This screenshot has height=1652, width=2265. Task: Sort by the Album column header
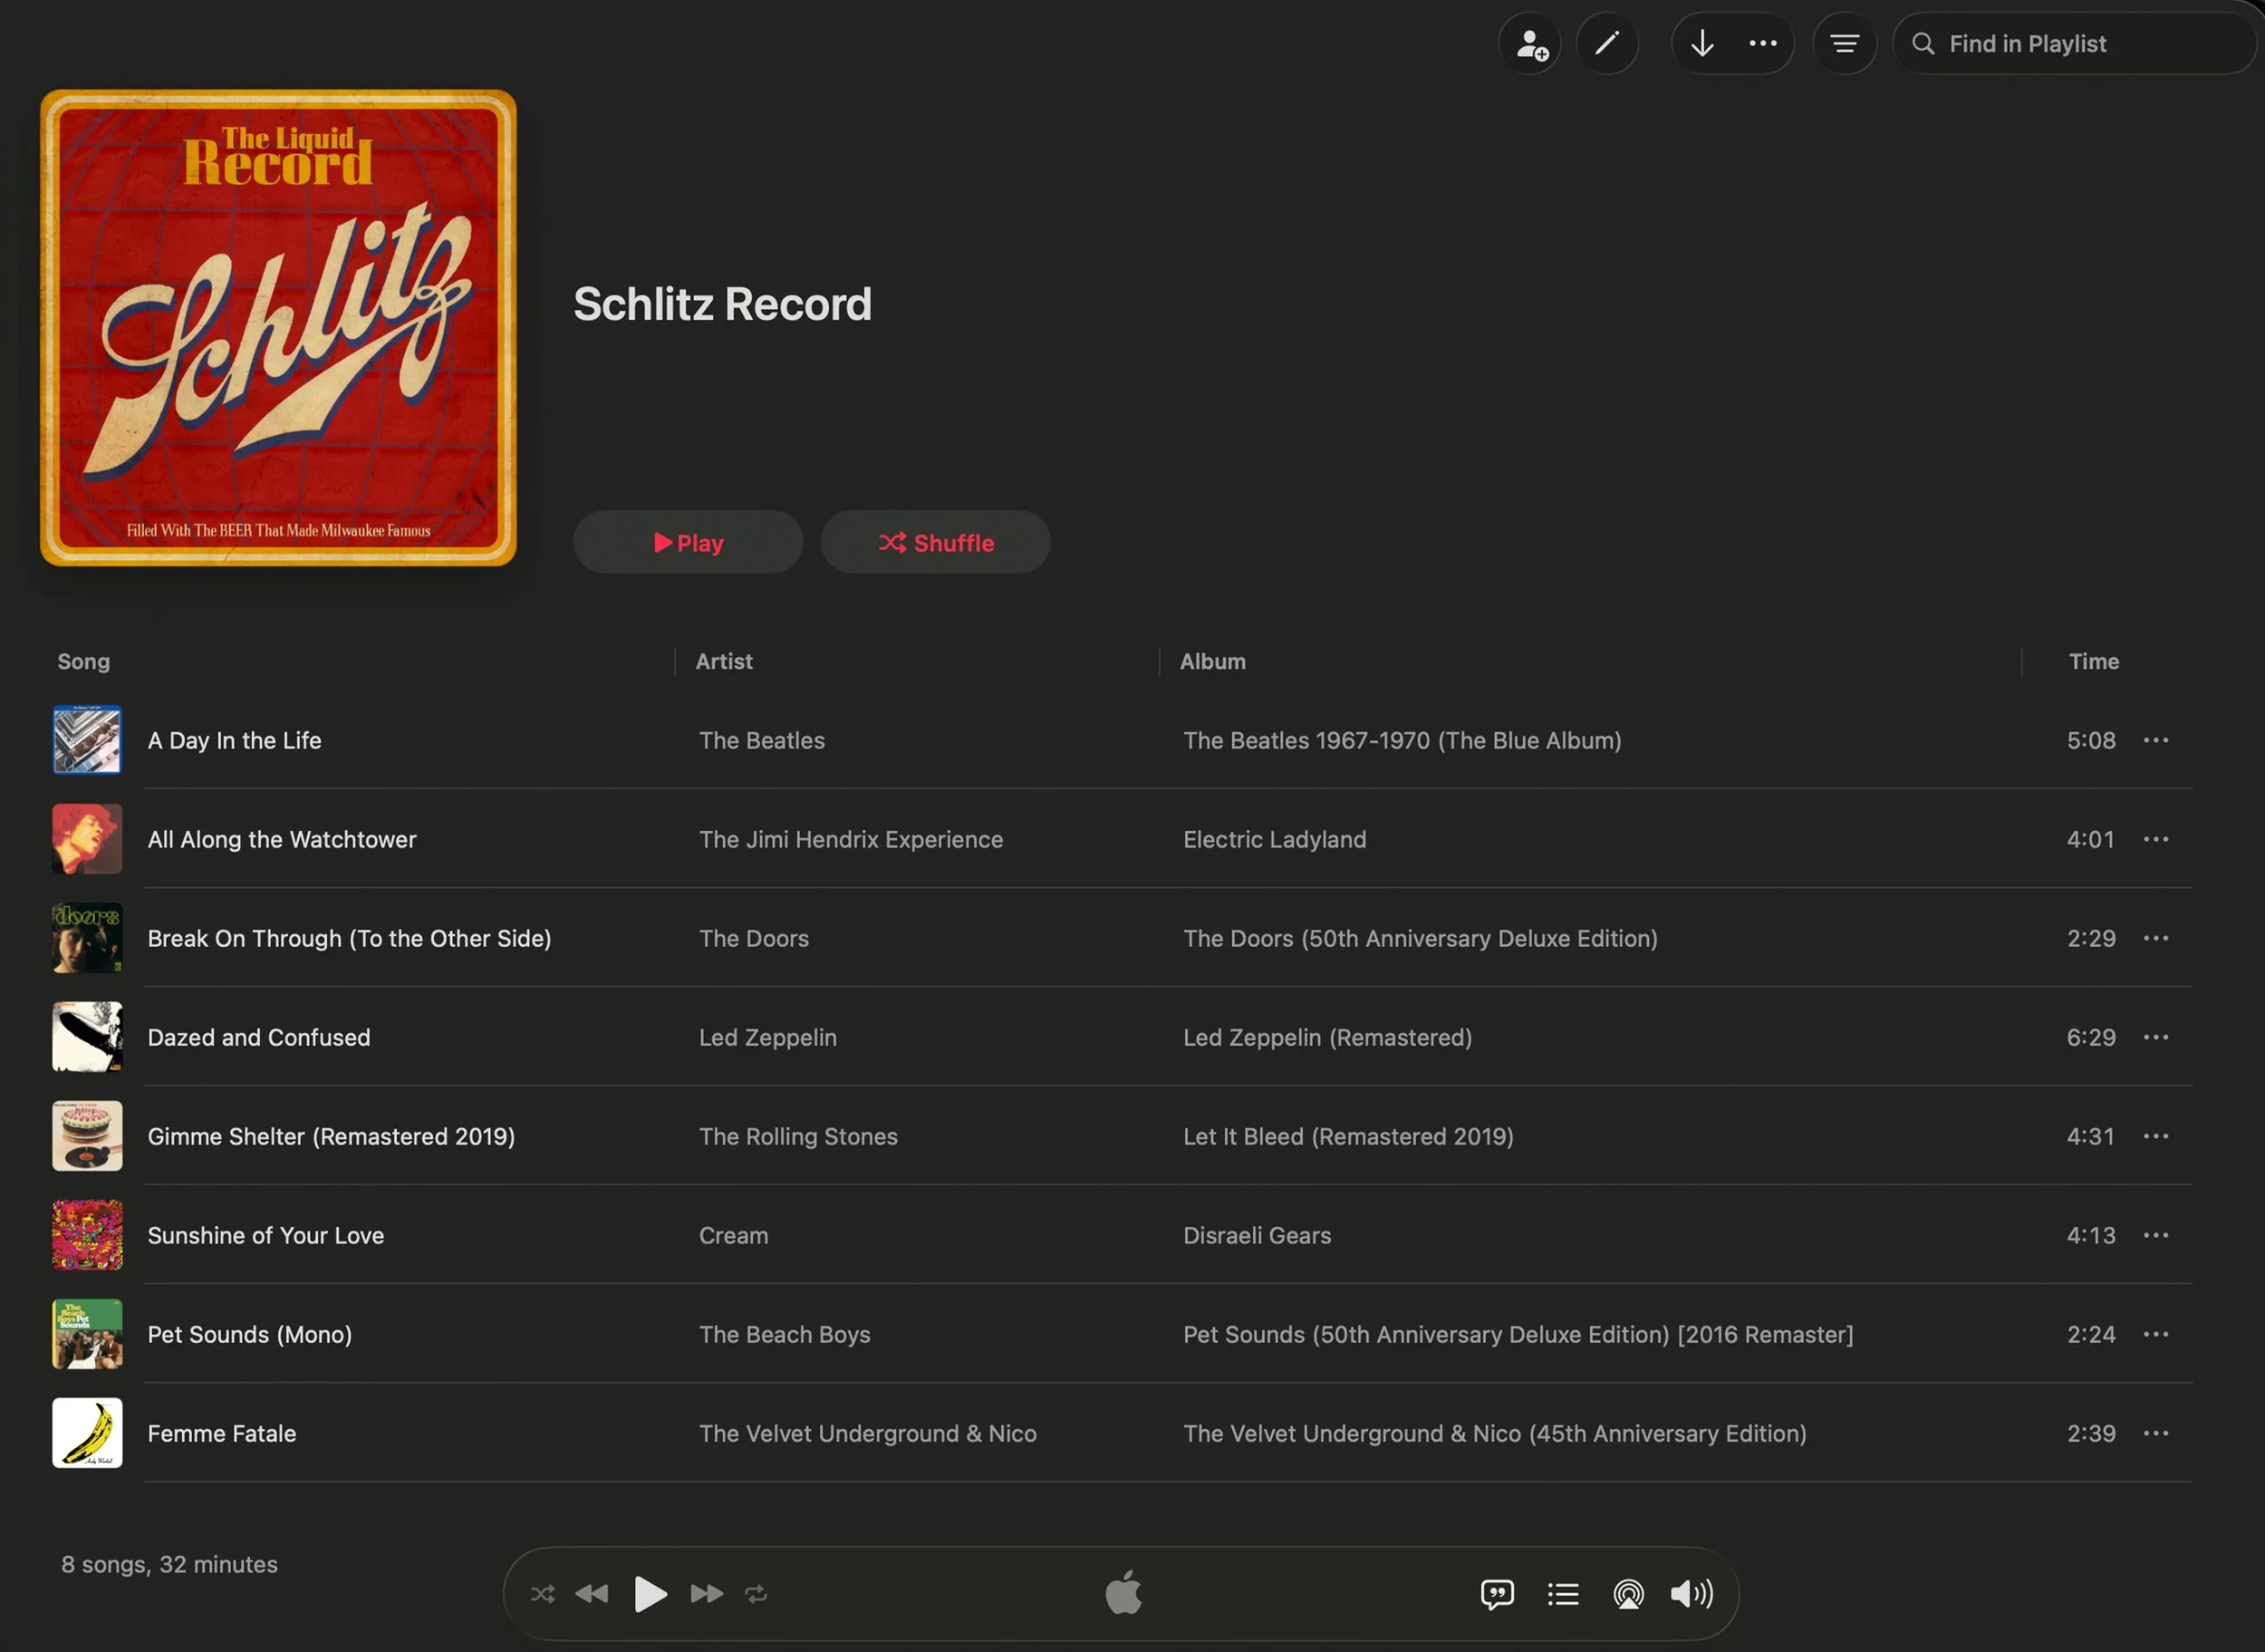[x=1212, y=661]
